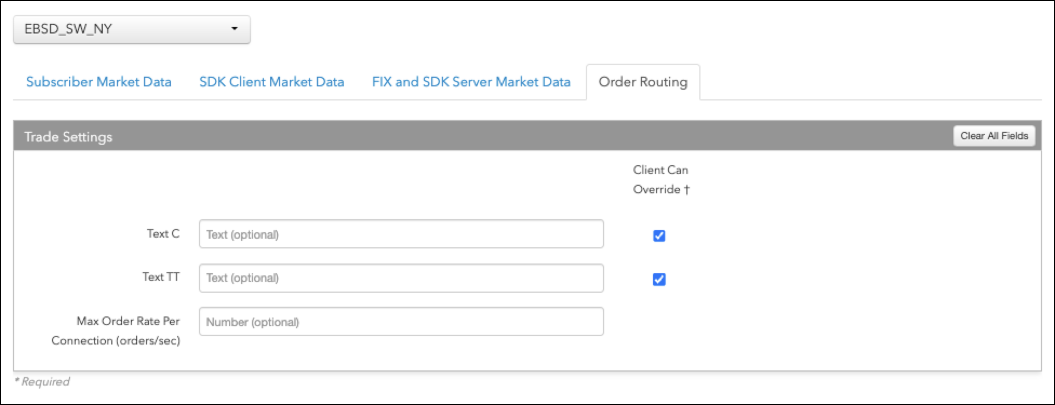
Task: Focus the Text C input field
Action: (x=401, y=234)
